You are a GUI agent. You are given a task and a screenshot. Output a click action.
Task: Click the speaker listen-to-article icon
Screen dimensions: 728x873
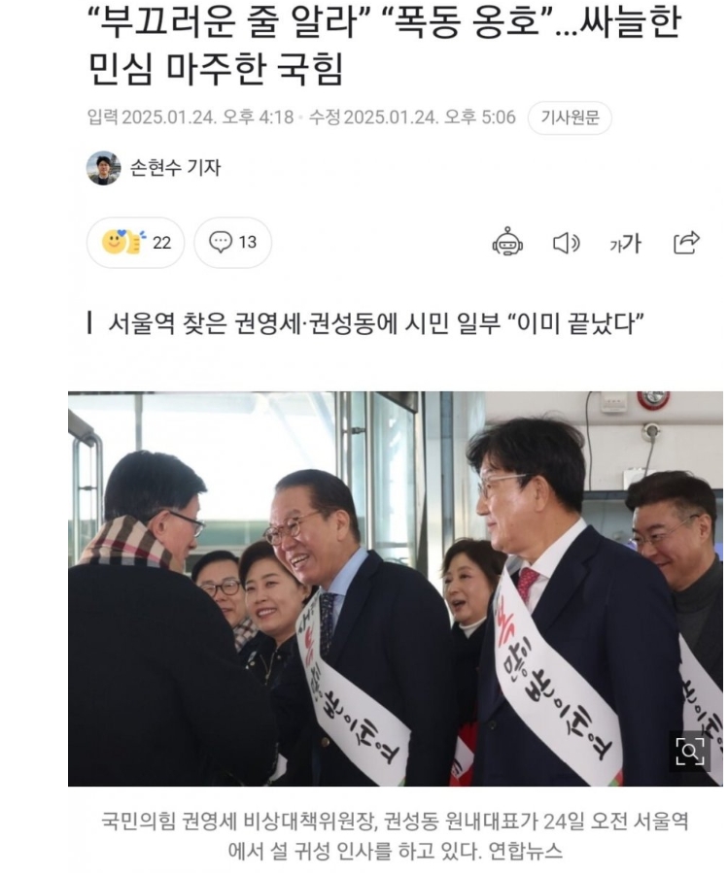pyautogui.click(x=567, y=244)
